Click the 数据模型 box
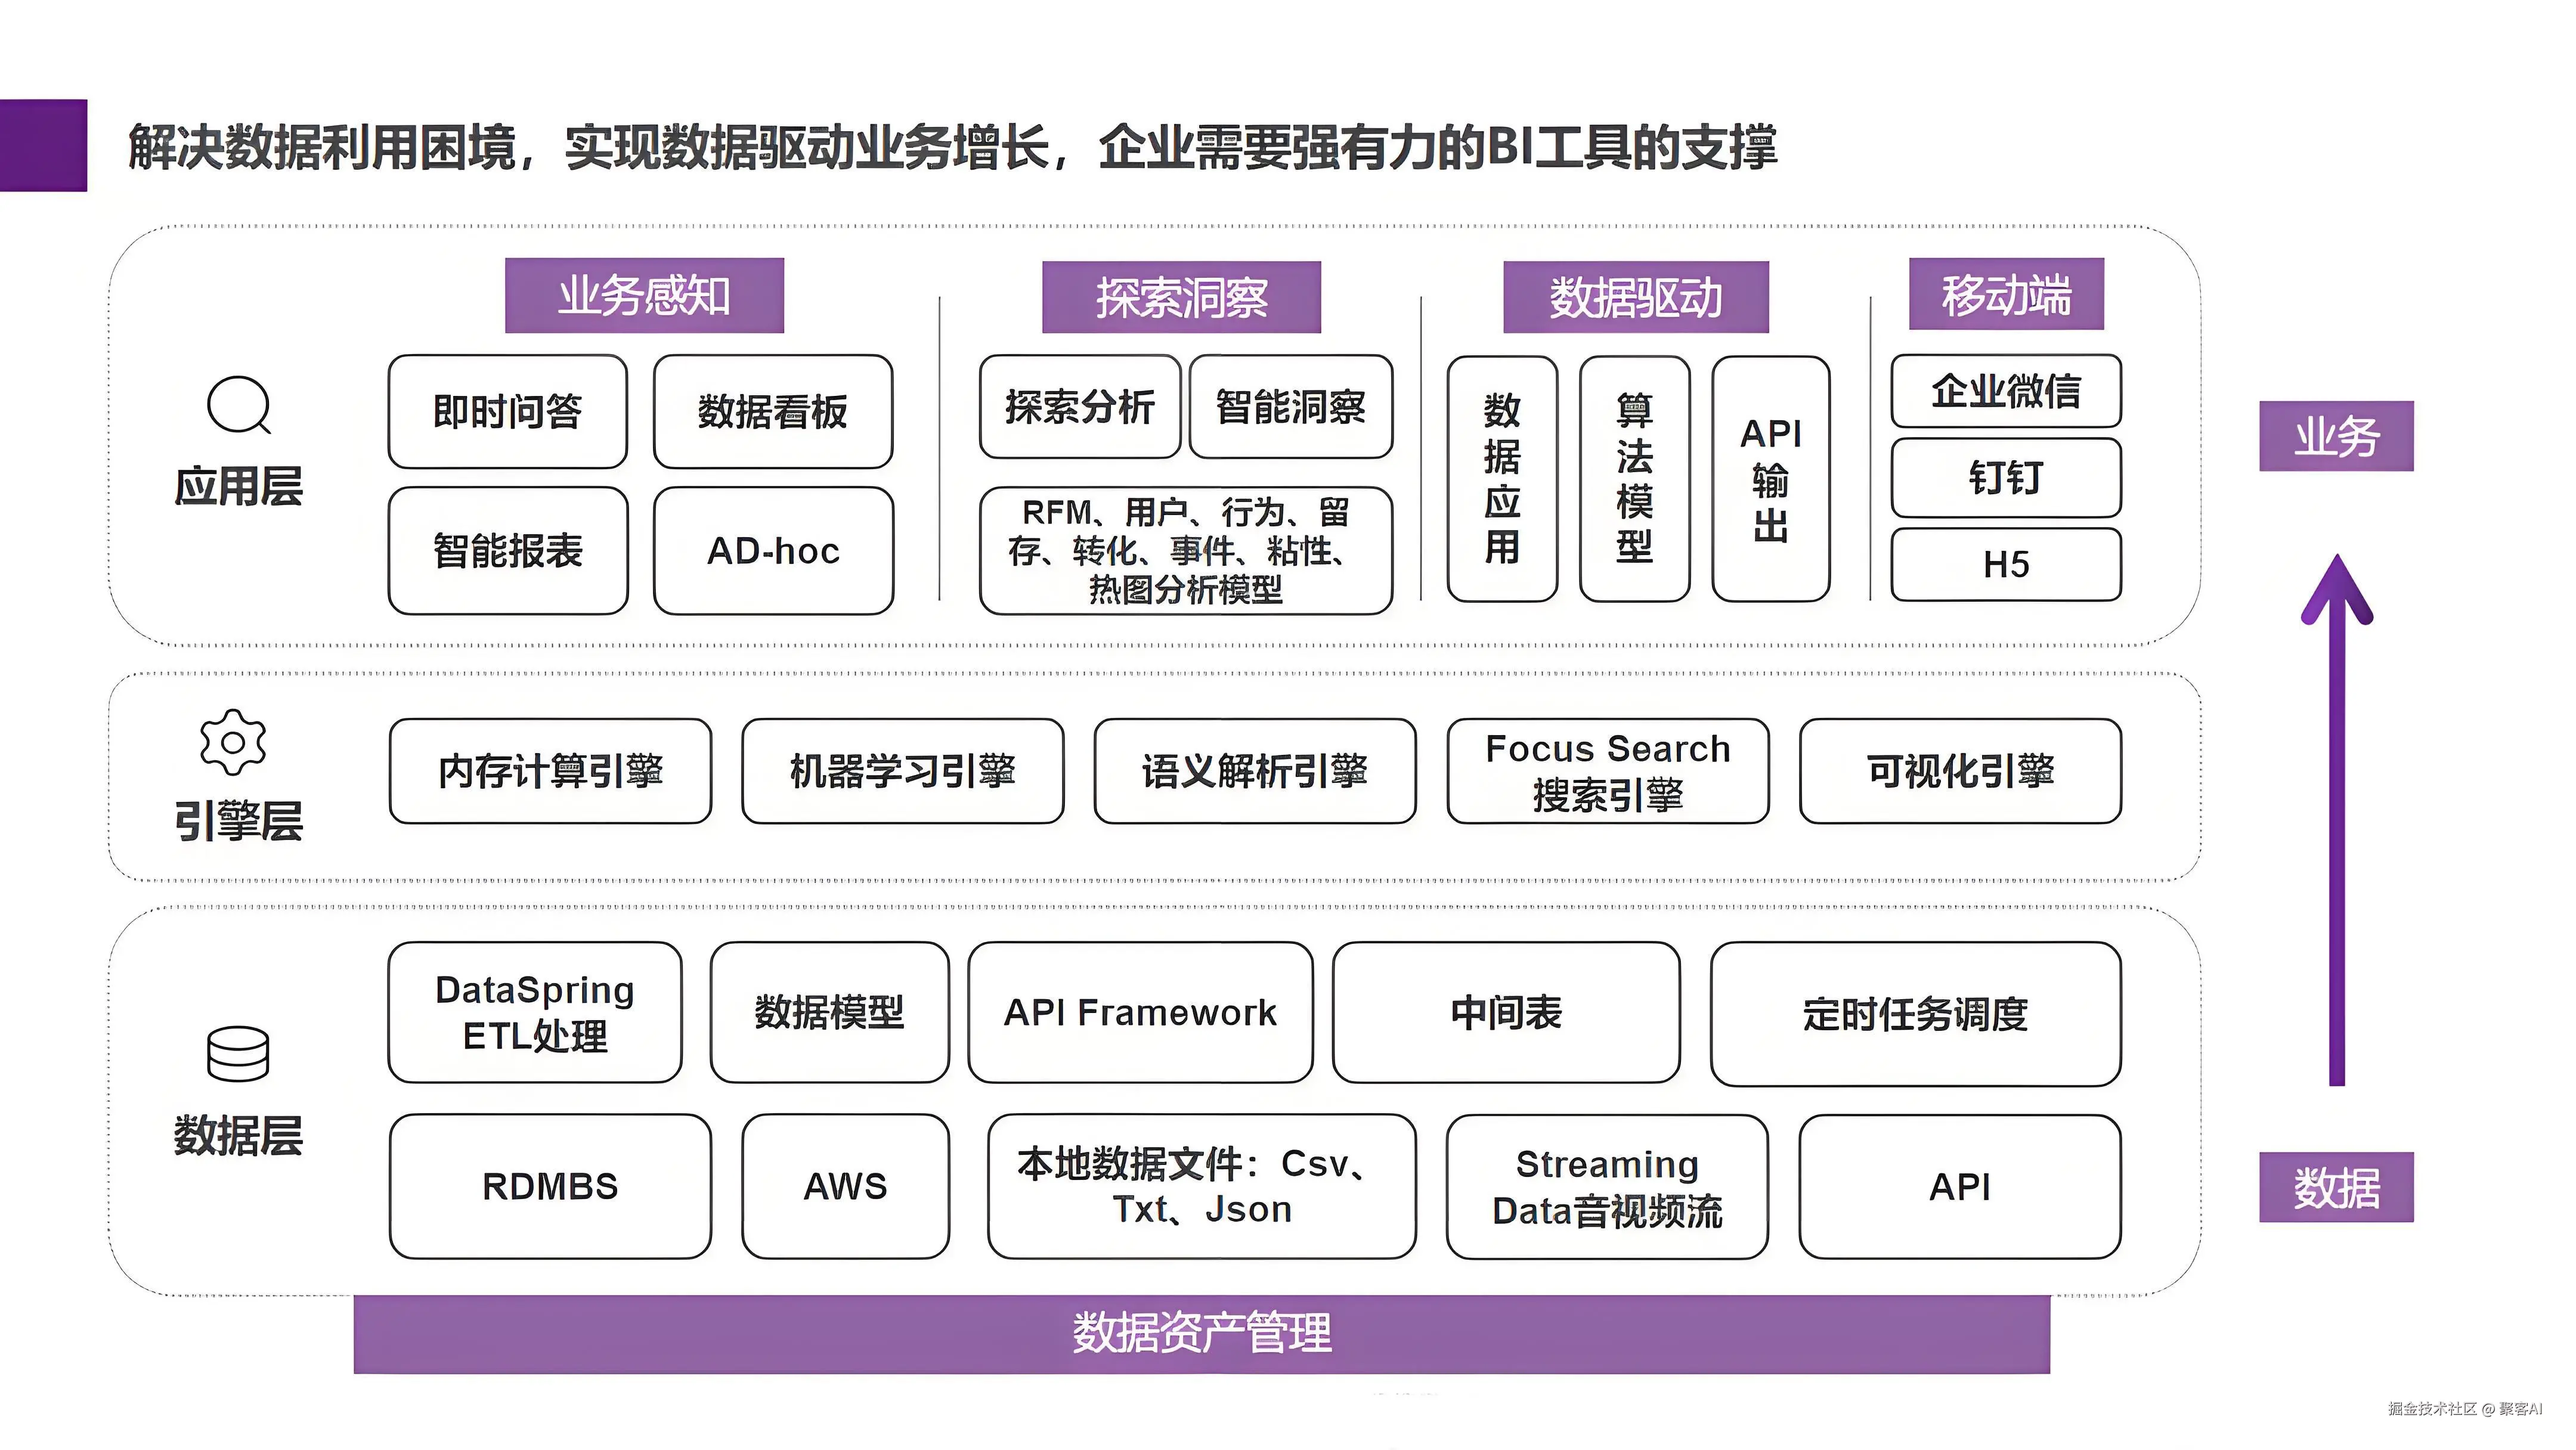This screenshot has width=2576, height=1450. point(830,1012)
